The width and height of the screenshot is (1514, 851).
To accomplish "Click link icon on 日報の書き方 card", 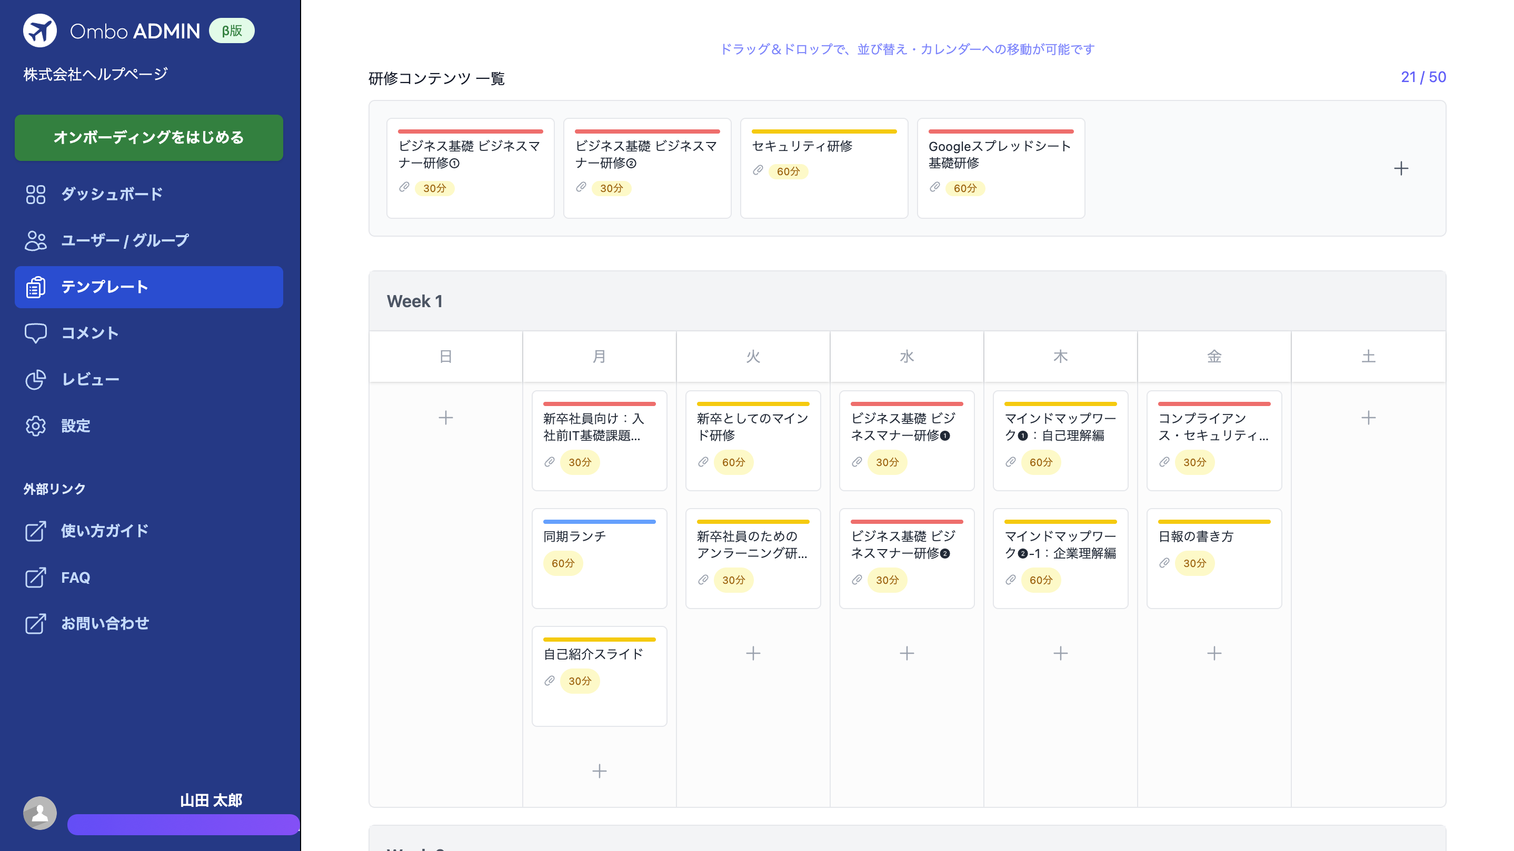I will 1164,563.
